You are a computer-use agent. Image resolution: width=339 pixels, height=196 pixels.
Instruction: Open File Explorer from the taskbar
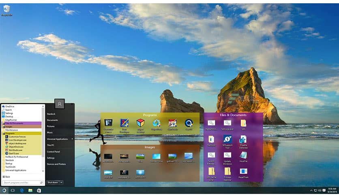(30, 190)
